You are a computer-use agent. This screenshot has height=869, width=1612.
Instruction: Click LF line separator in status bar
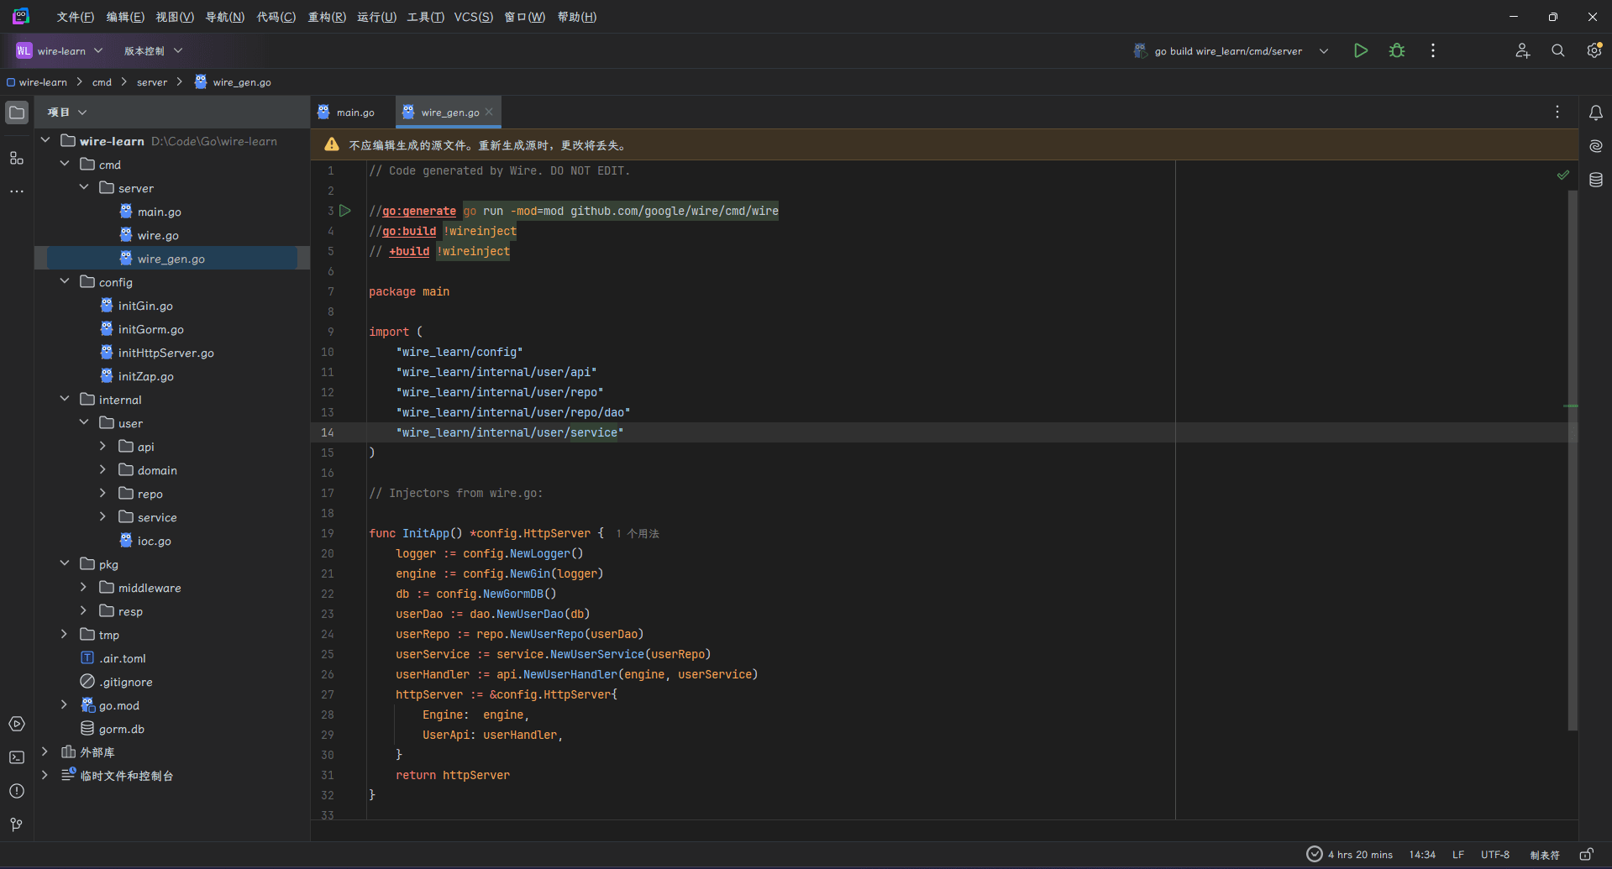[1458, 855]
